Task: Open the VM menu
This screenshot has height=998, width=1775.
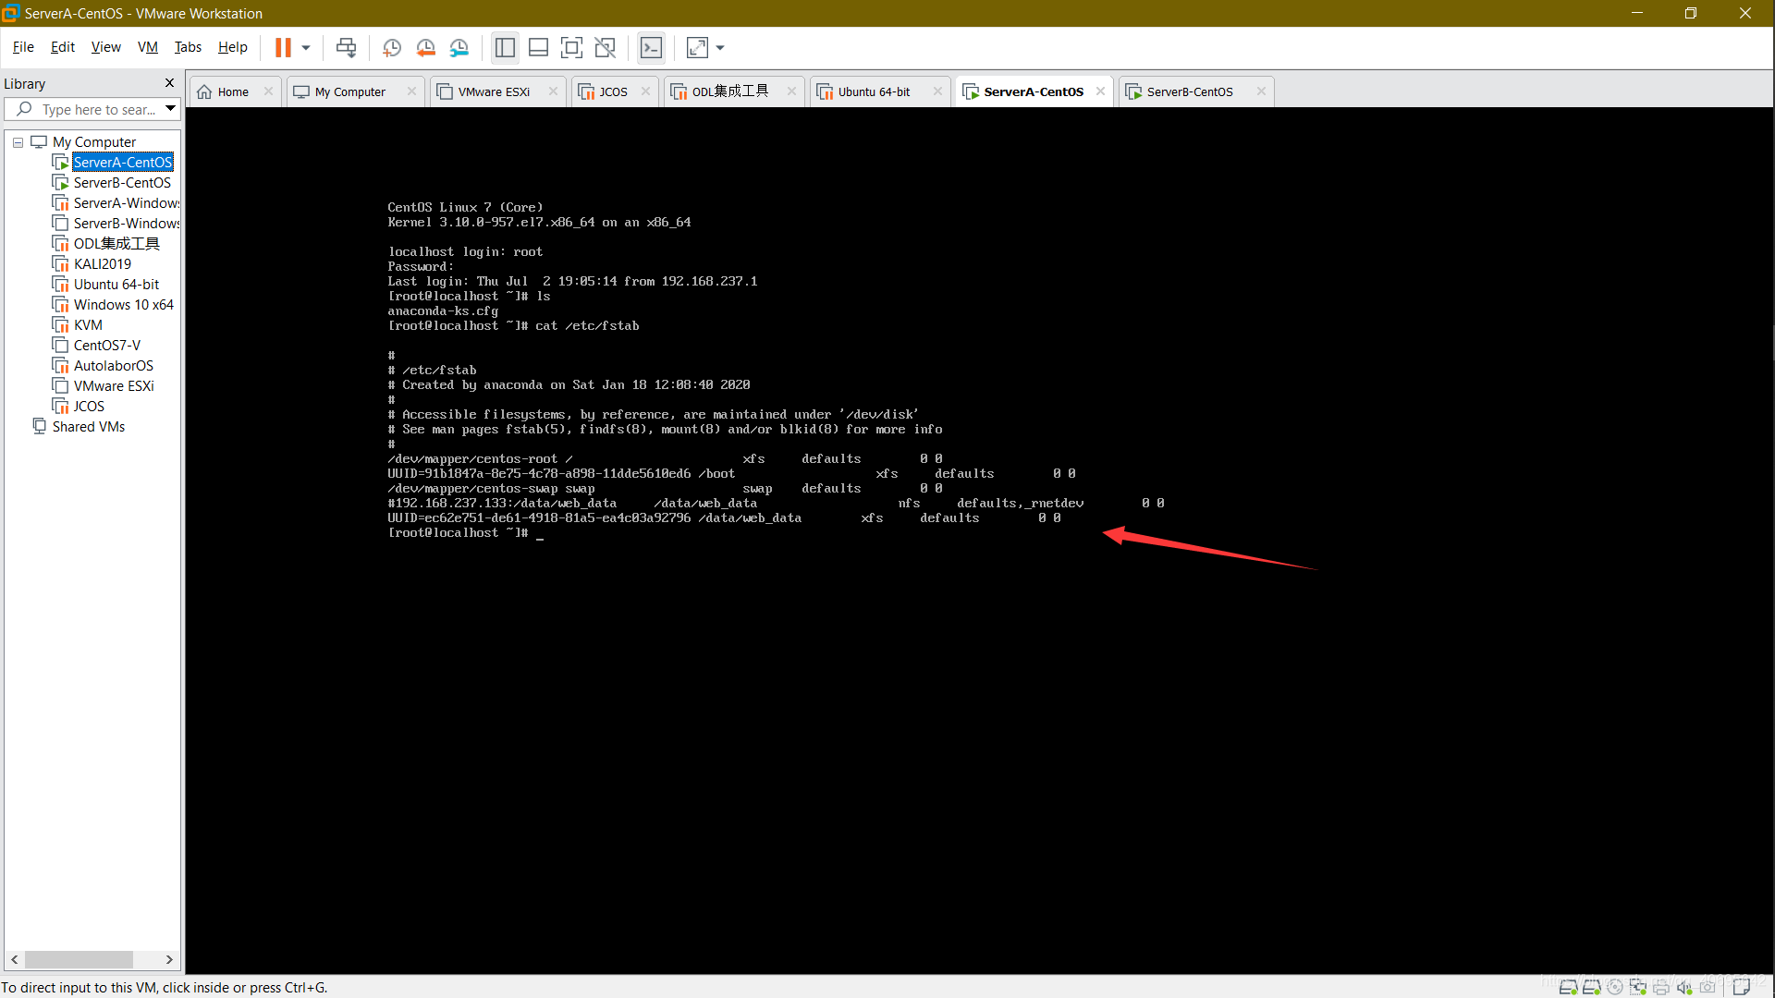Action: pyautogui.click(x=146, y=46)
